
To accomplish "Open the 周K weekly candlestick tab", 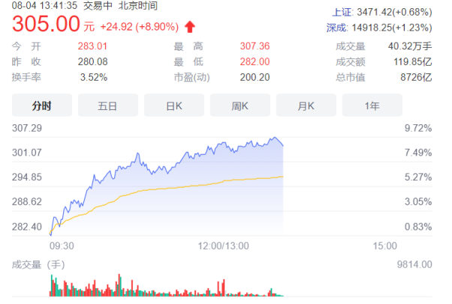I will tap(240, 106).
